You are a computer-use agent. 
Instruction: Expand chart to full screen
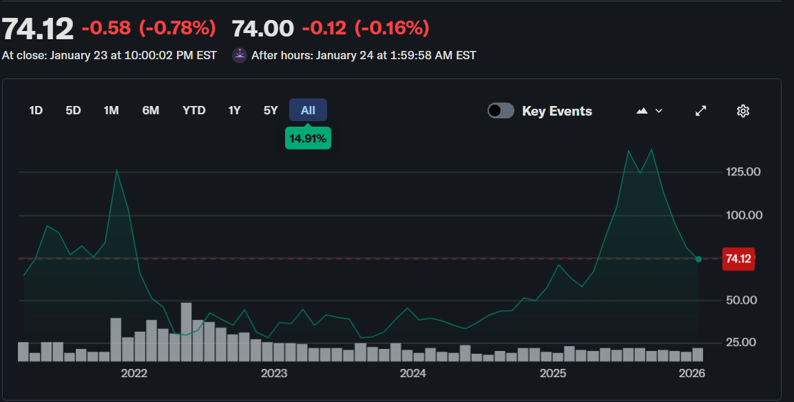701,111
